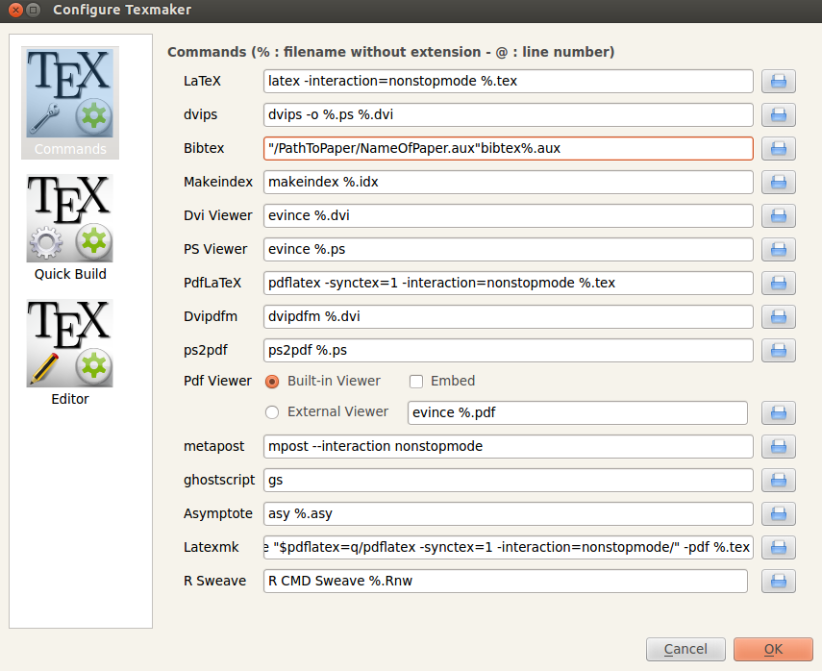Browse for the R Sweave command executable
Screen dimensions: 822x671
coord(779,581)
